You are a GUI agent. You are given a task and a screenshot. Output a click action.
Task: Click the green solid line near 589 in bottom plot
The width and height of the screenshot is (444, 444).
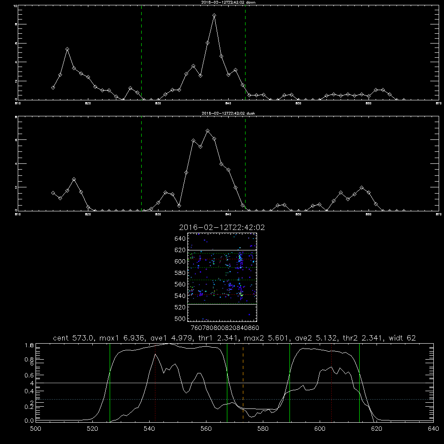pos(289,382)
